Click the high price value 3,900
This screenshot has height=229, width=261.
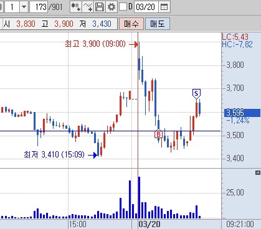click(x=64, y=24)
